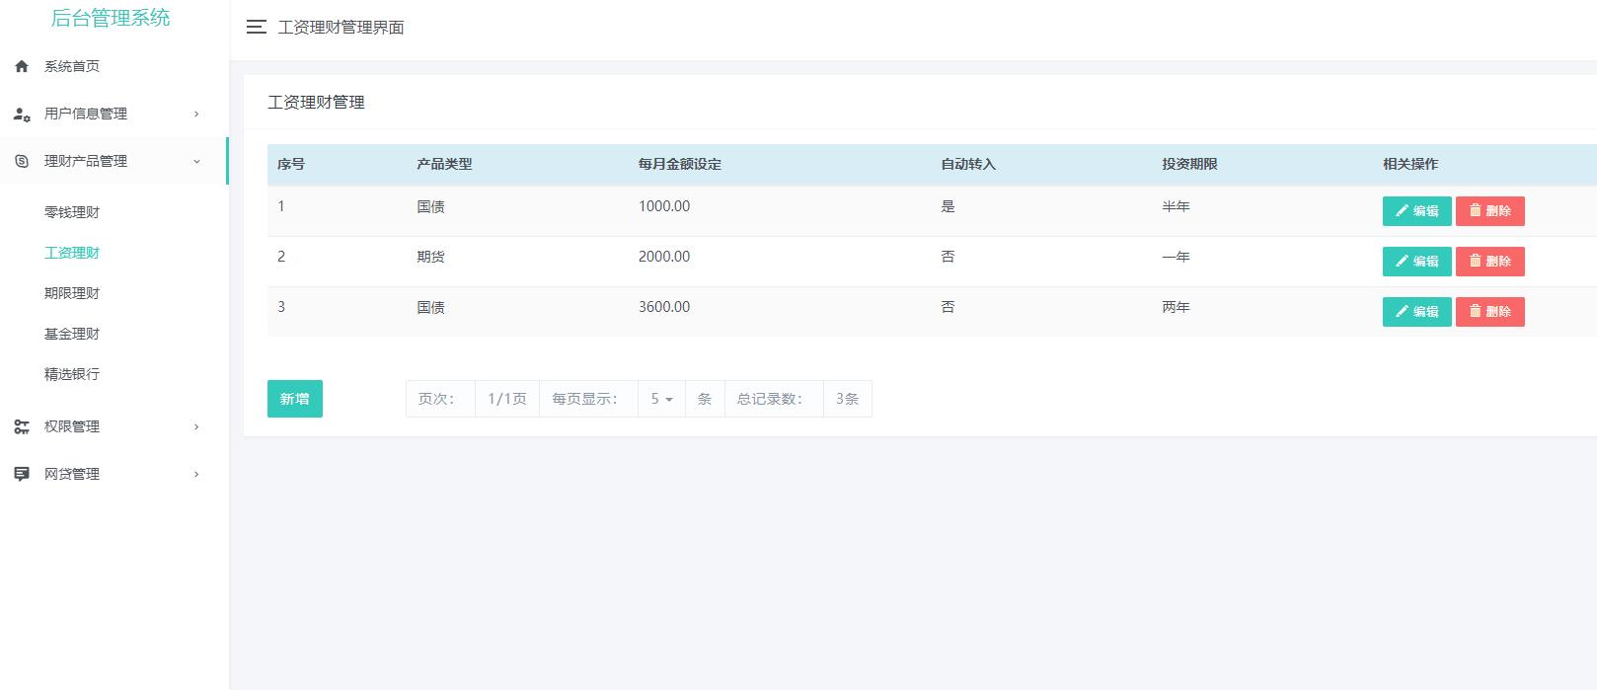
Task: Click the 一年 term cell
Action: [1176, 257]
